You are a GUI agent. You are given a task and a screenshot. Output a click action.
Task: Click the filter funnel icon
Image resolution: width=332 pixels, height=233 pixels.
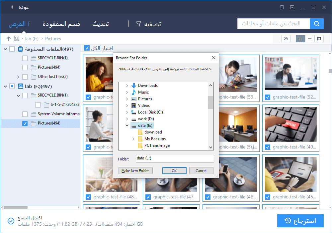click(139, 24)
